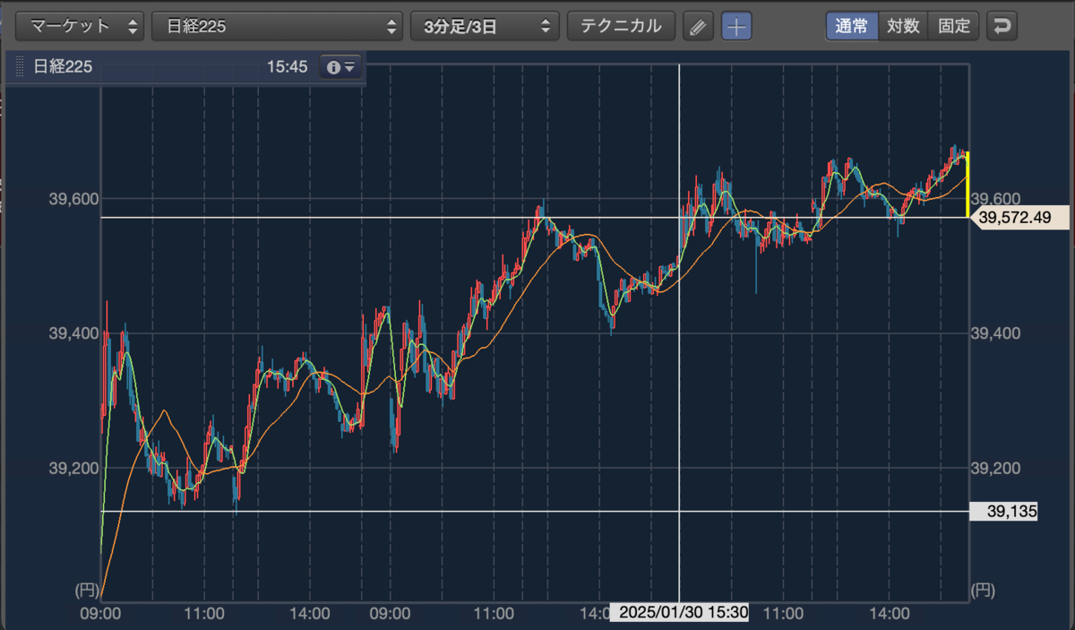The image size is (1075, 630).
Task: Click the 39,572.49 current price label
Action: (x=1019, y=217)
